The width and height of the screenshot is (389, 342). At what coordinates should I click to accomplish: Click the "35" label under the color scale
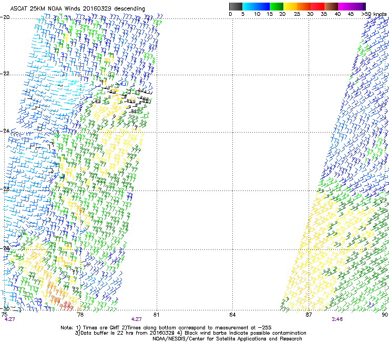324,14
